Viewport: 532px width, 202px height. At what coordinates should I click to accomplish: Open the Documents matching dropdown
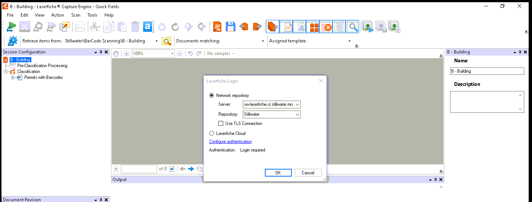263,41
